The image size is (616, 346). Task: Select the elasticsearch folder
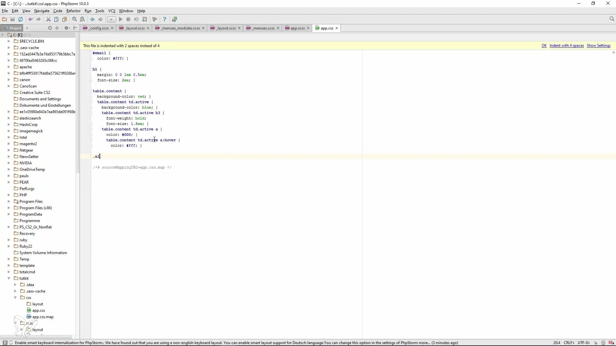click(x=30, y=118)
